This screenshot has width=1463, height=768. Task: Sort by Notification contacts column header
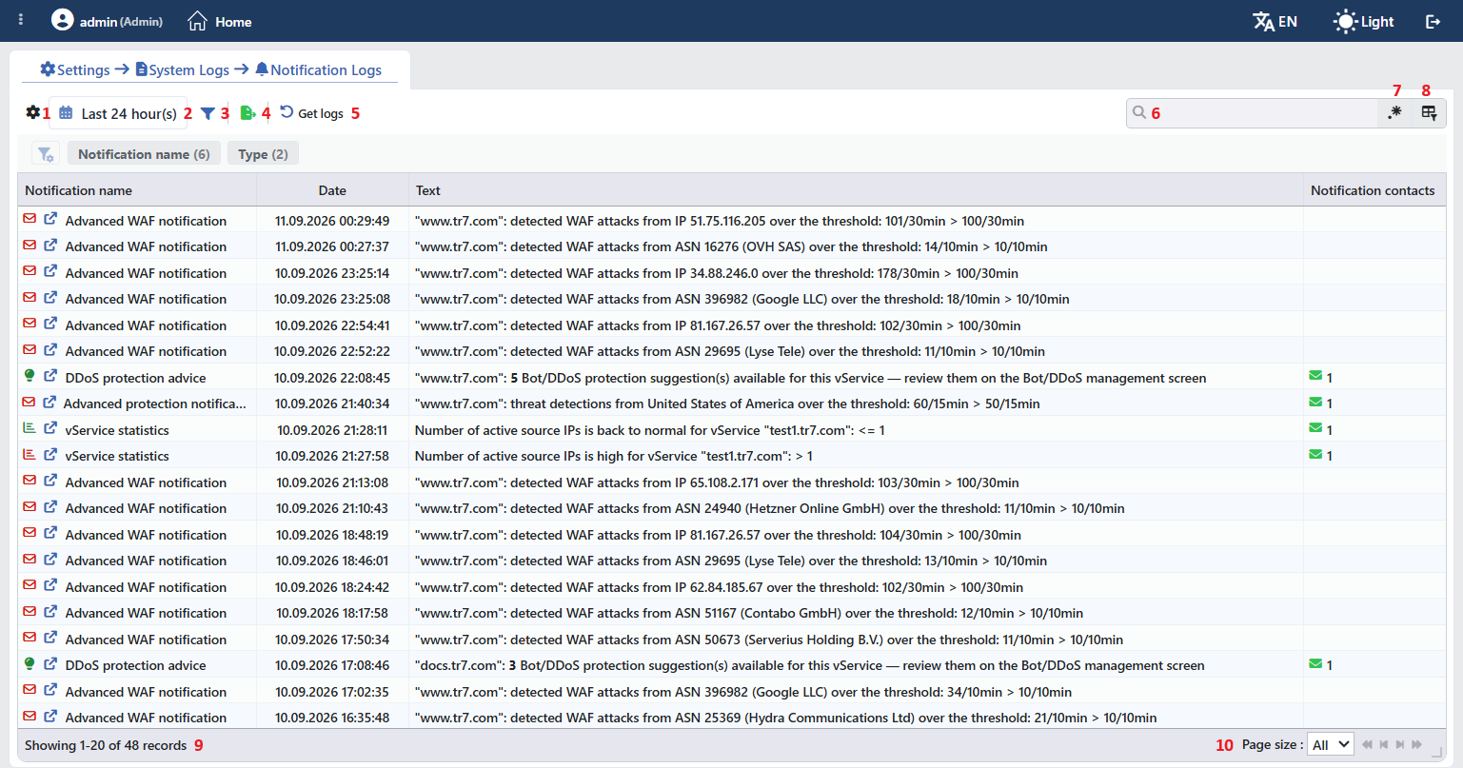pyautogui.click(x=1373, y=190)
